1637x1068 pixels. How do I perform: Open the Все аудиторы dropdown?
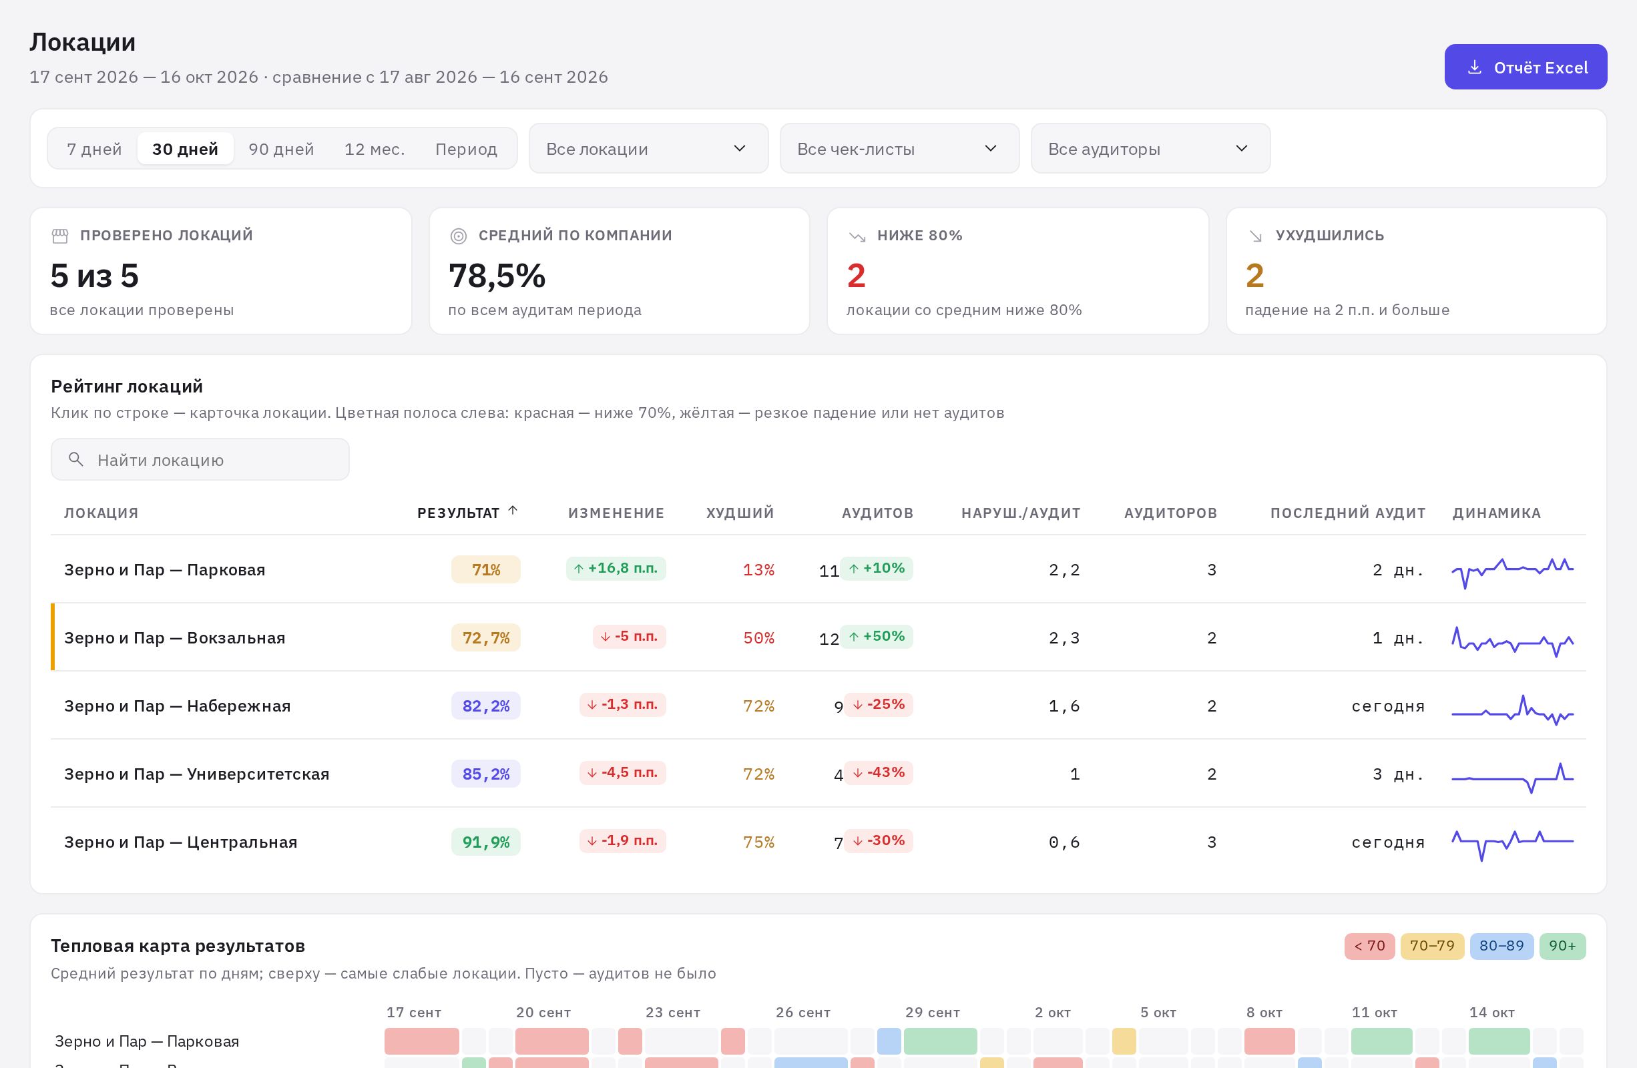[1150, 149]
